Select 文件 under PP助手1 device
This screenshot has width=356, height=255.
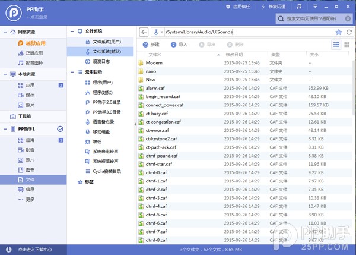point(33,180)
